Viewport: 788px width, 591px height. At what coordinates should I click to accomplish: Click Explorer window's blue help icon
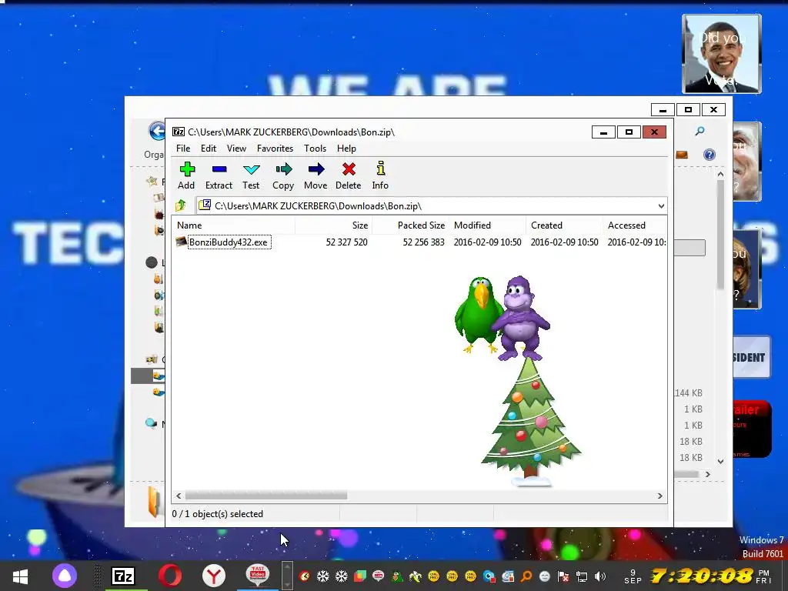point(709,155)
